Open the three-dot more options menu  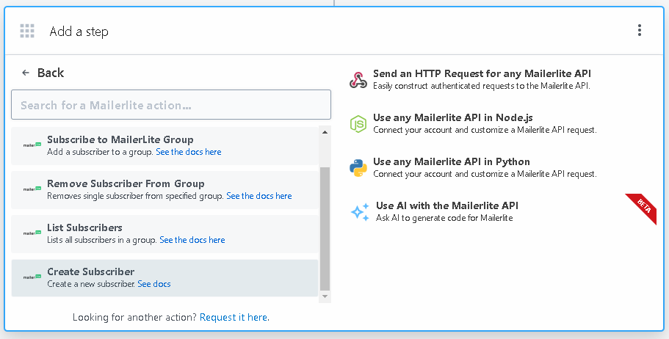click(x=639, y=30)
